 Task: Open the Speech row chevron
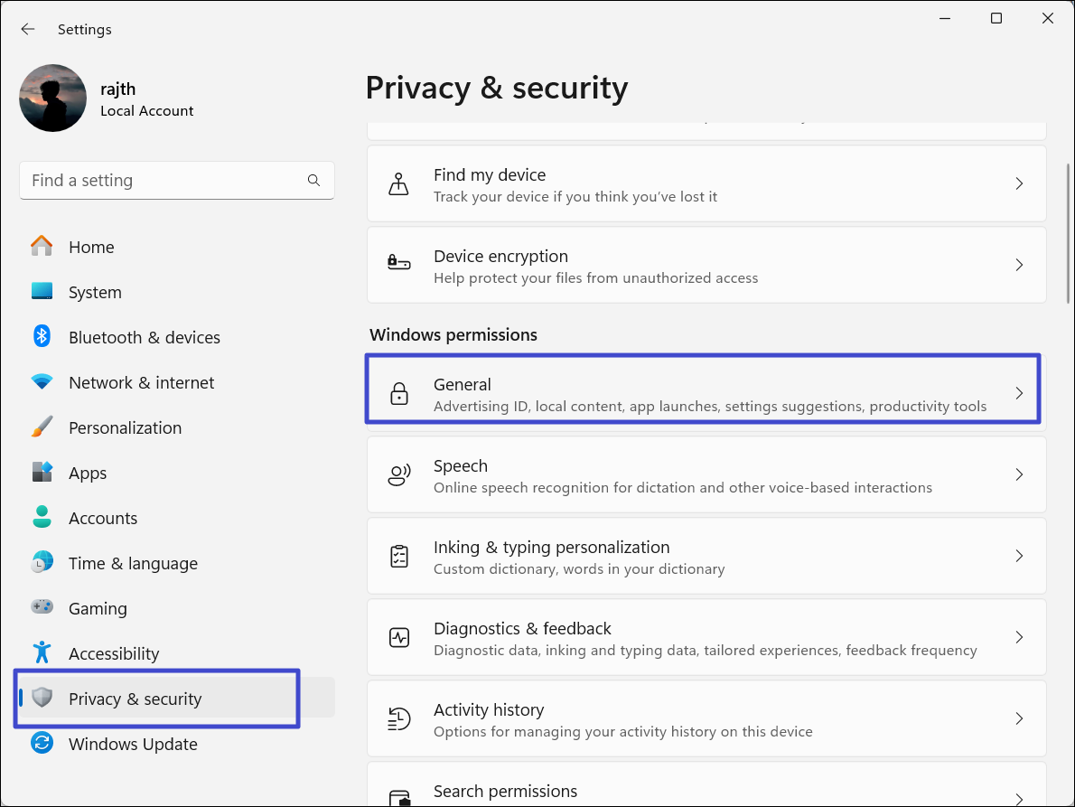1019,475
